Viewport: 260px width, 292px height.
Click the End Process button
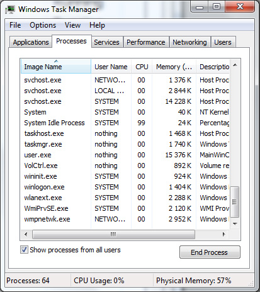tap(210, 252)
